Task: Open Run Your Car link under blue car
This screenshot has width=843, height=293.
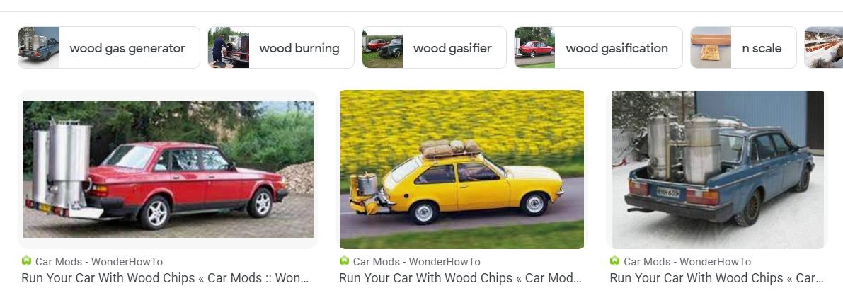Action: pos(717,278)
